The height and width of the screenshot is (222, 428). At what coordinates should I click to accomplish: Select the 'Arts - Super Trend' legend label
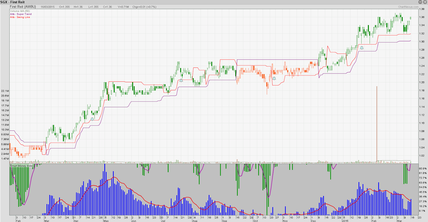pos(21,14)
